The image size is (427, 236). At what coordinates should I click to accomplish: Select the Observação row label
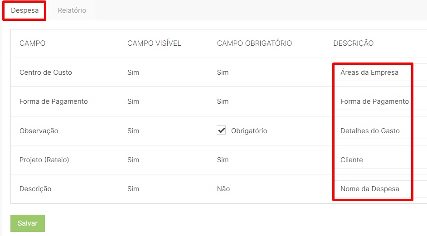click(39, 130)
